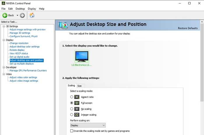Click the scrollbar up arrow
Image resolution: width=204 pixels, height=135 pixels.
pyautogui.click(x=202, y=22)
